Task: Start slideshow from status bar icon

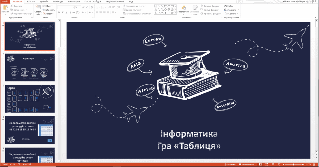Action: click(279, 164)
